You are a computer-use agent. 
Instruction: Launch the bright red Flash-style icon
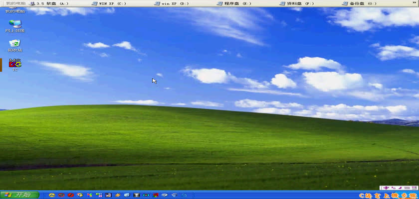[71, 196]
